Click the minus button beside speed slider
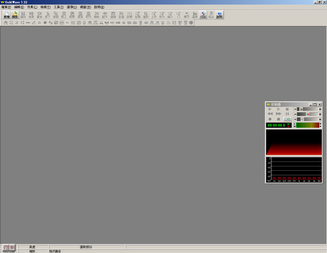The width and height of the screenshot is (327, 253). click(295, 119)
